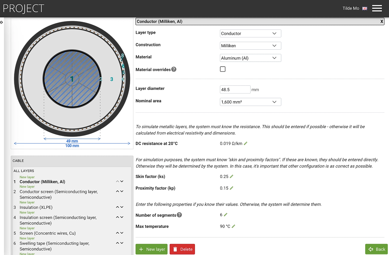The width and height of the screenshot is (389, 255).
Task: Move Insulation screen layer up
Action: pyautogui.click(x=117, y=217)
